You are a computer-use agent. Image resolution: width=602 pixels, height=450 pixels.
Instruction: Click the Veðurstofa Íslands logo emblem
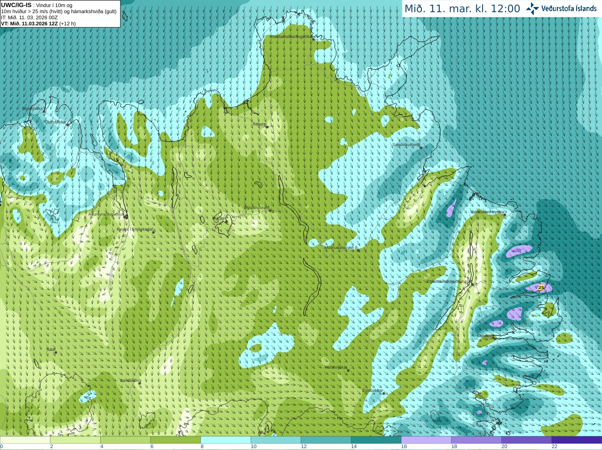pos(533,8)
